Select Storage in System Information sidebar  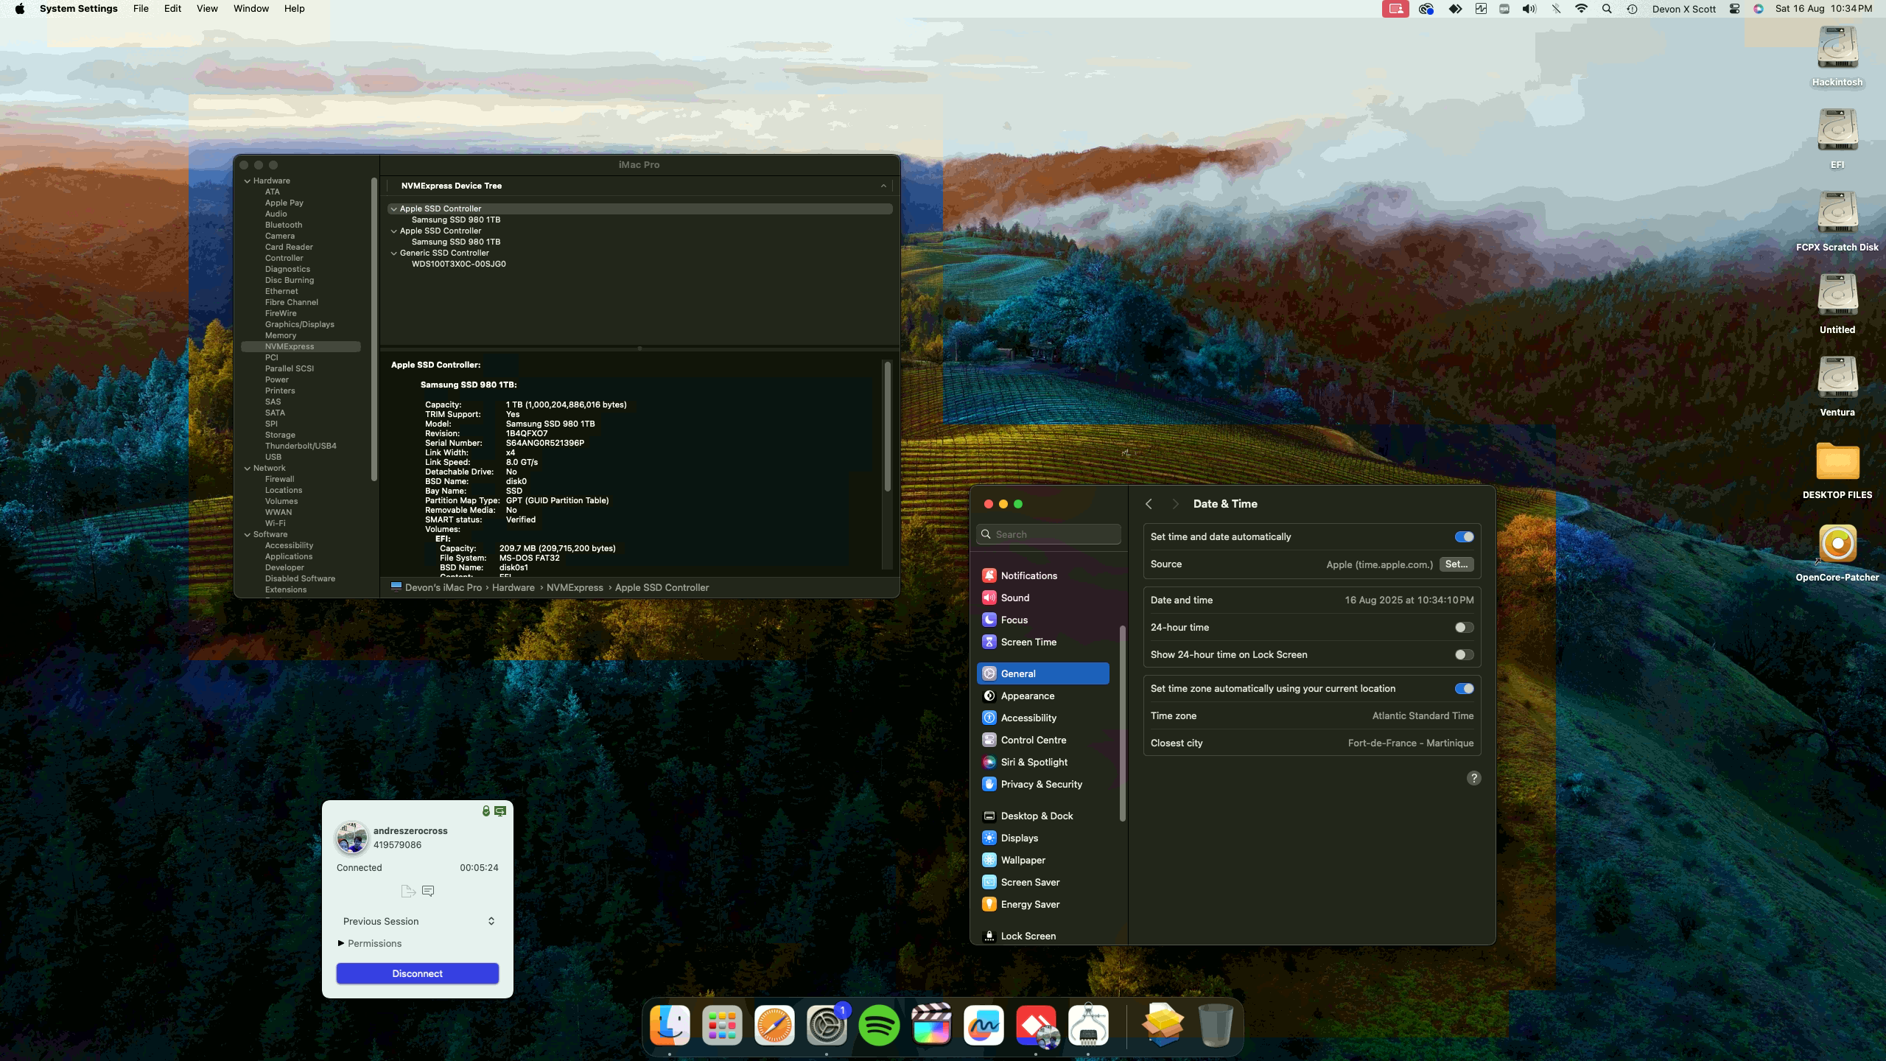tap(280, 435)
